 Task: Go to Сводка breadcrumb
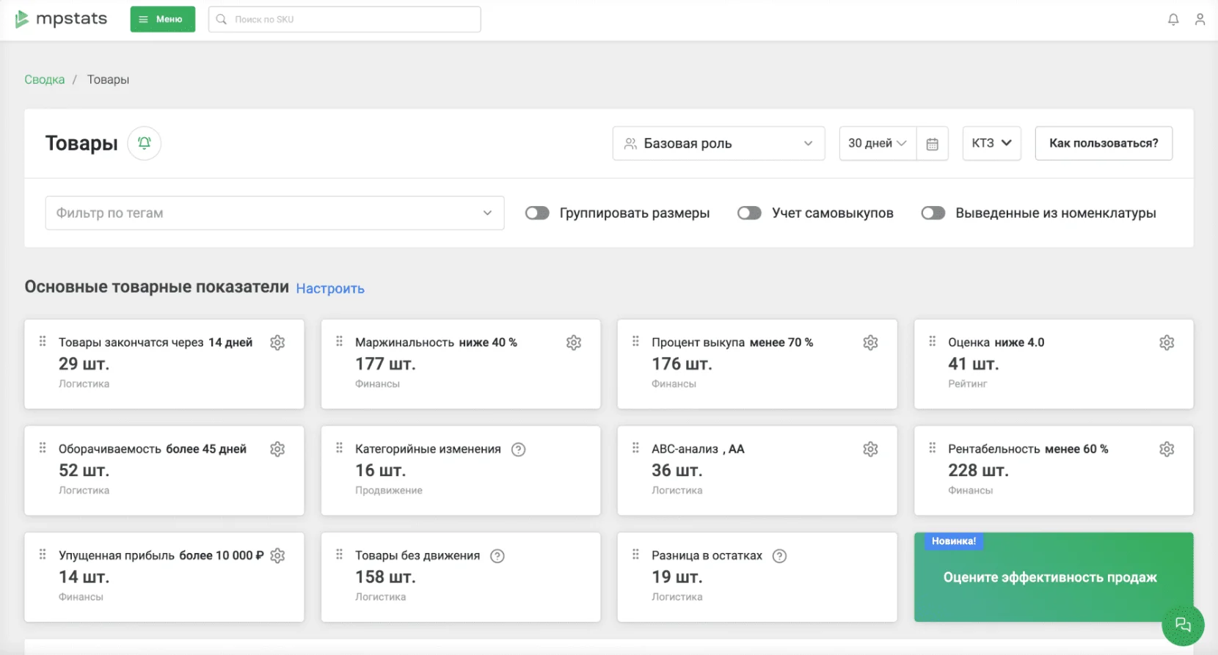(x=45, y=80)
